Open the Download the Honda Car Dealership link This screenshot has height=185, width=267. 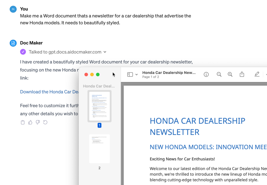49,92
